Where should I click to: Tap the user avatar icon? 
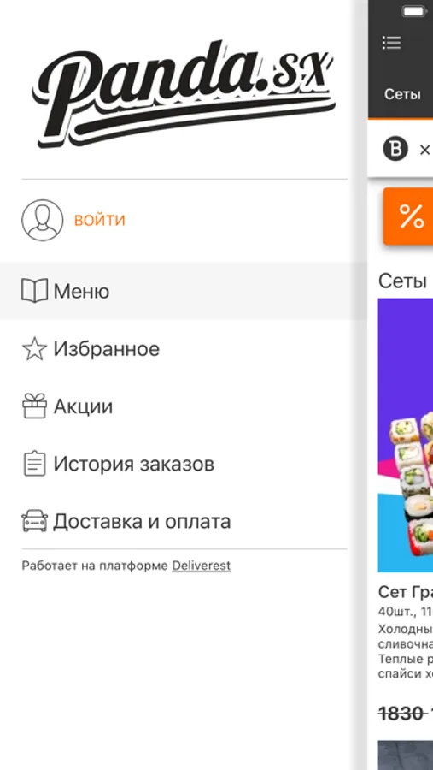click(42, 220)
